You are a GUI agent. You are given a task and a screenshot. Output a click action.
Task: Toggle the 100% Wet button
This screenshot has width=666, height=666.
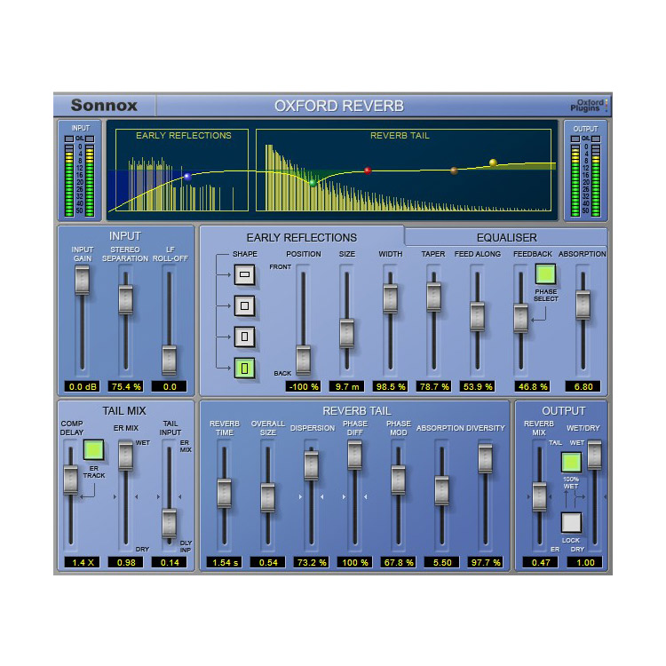[x=571, y=462]
